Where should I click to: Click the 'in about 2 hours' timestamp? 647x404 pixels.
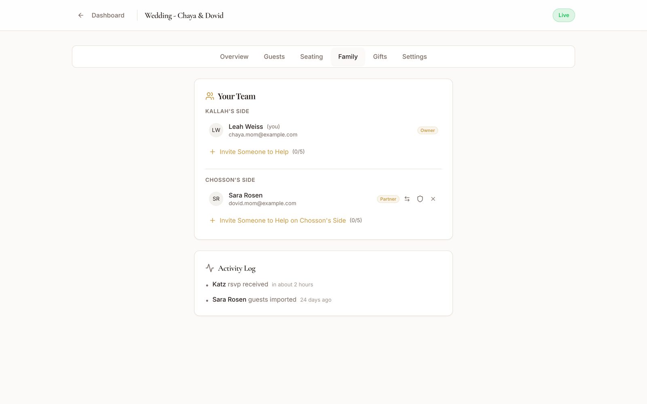[292, 284]
